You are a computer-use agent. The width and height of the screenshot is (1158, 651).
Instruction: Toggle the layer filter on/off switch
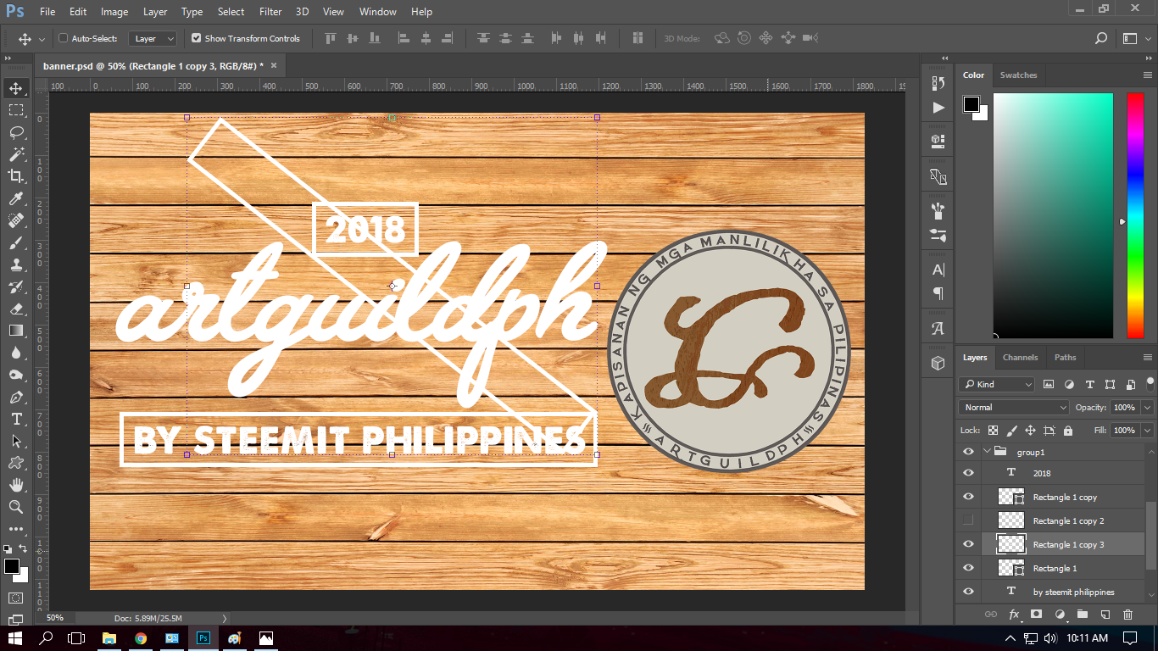click(1150, 382)
